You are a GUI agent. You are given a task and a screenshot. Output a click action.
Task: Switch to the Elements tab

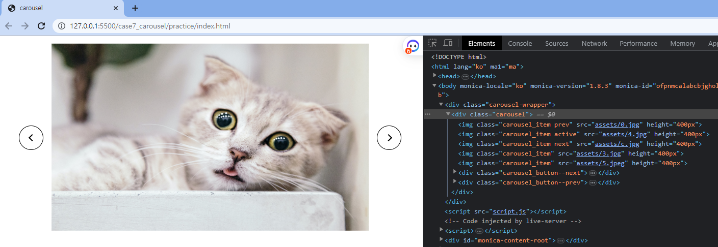pos(481,43)
